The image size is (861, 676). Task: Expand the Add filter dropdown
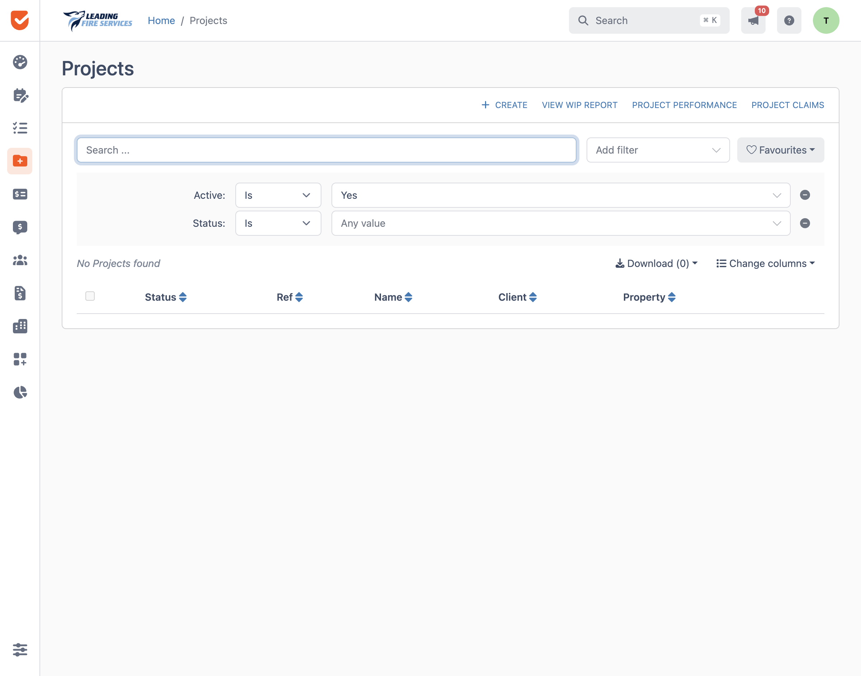(x=658, y=150)
